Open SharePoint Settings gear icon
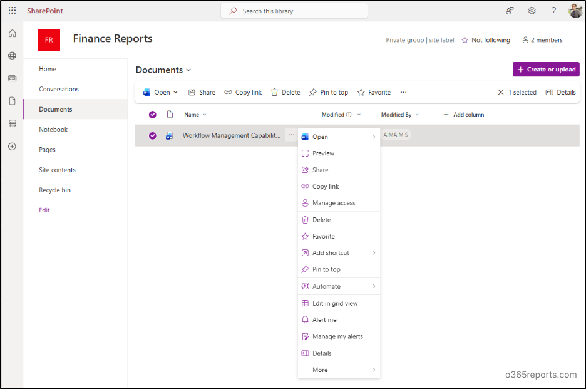Image resolution: width=586 pixels, height=389 pixels. (532, 11)
